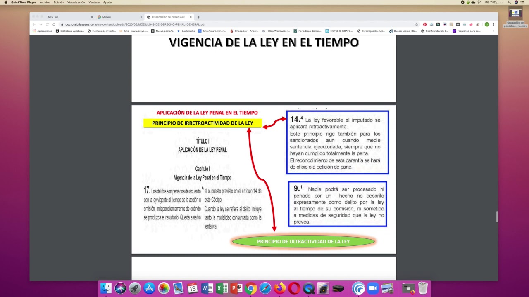Open Firefox from the dock
This screenshot has height=297, width=529.
click(x=280, y=288)
